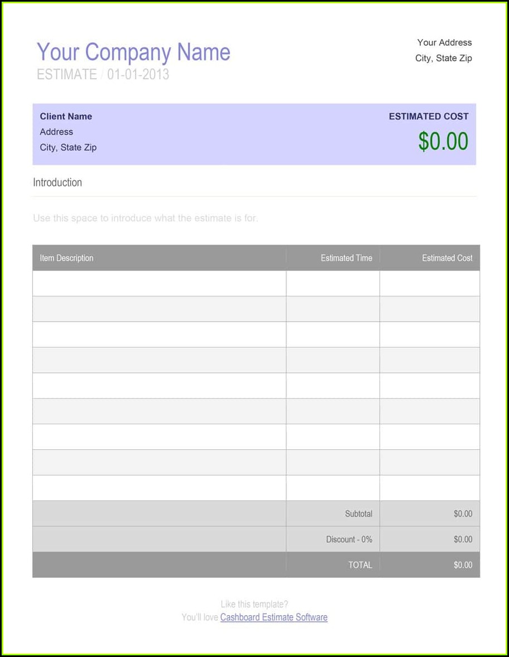
Task: Click the Client Name field
Action: coord(66,117)
